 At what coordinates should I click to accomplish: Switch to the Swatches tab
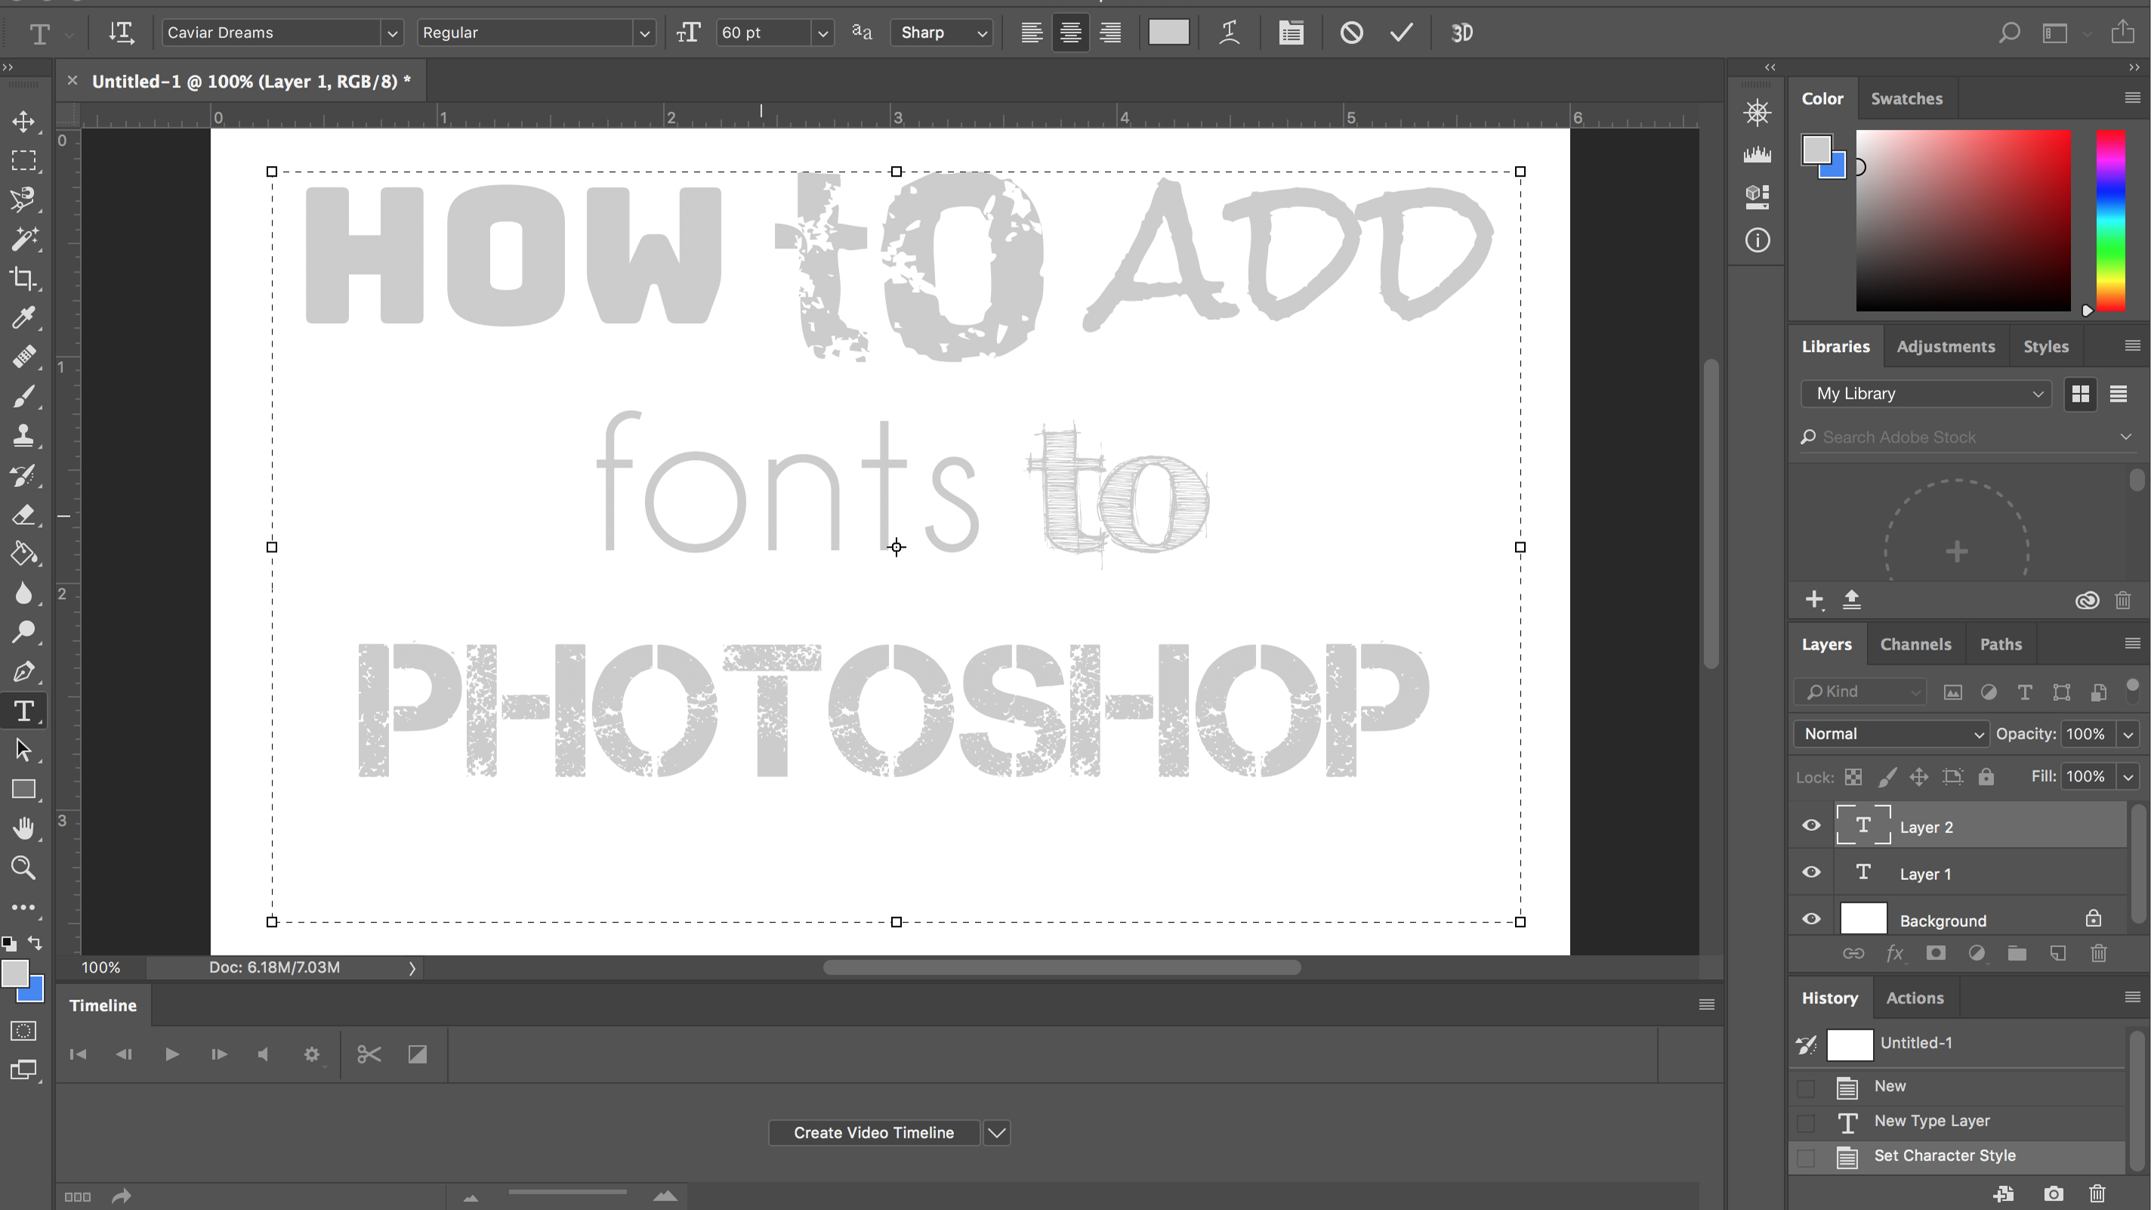tap(1907, 97)
